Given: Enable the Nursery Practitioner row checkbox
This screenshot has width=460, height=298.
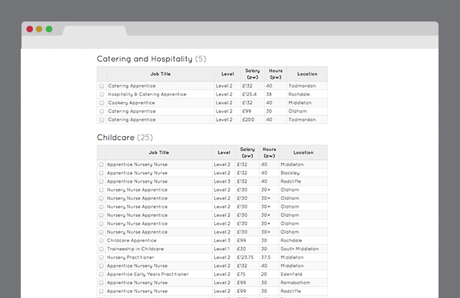Looking at the screenshot, I should pyautogui.click(x=101, y=258).
